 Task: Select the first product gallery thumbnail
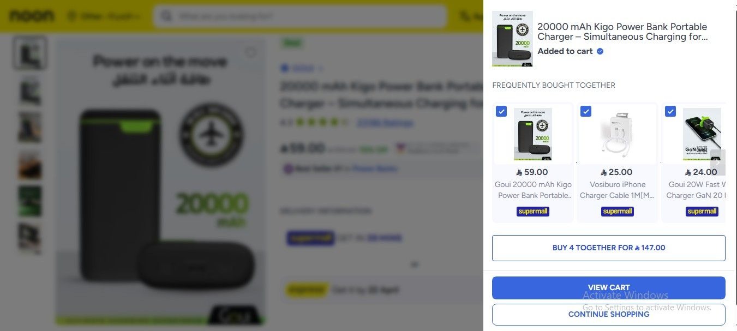29,53
